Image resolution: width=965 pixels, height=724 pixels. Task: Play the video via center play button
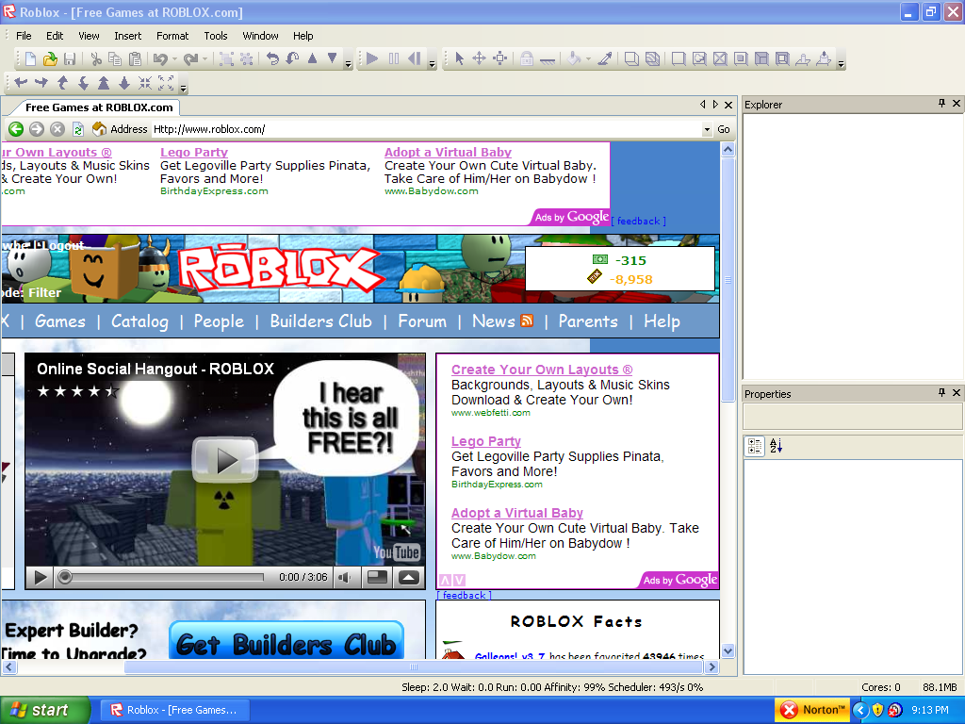(x=224, y=459)
